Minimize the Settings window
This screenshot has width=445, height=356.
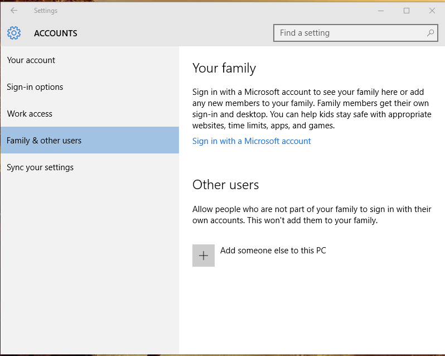pos(381,11)
